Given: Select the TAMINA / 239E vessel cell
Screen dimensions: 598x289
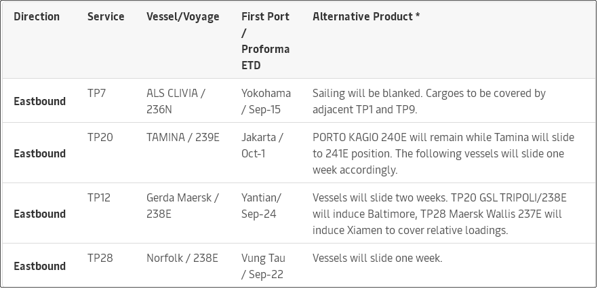Looking at the screenshot, I should point(182,137).
